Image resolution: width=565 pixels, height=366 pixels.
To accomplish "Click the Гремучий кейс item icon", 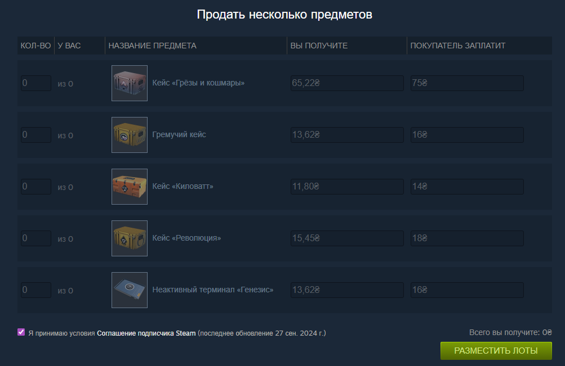I will tap(130, 135).
